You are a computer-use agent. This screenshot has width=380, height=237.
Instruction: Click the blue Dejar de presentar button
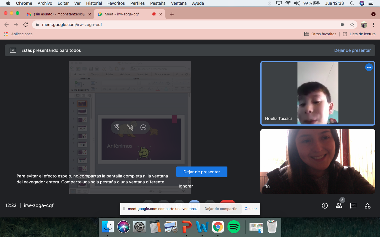202,172
